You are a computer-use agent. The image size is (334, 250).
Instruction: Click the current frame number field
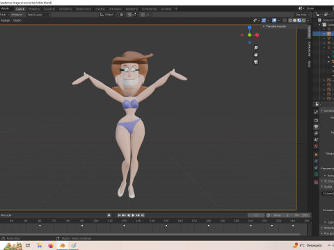point(256,215)
